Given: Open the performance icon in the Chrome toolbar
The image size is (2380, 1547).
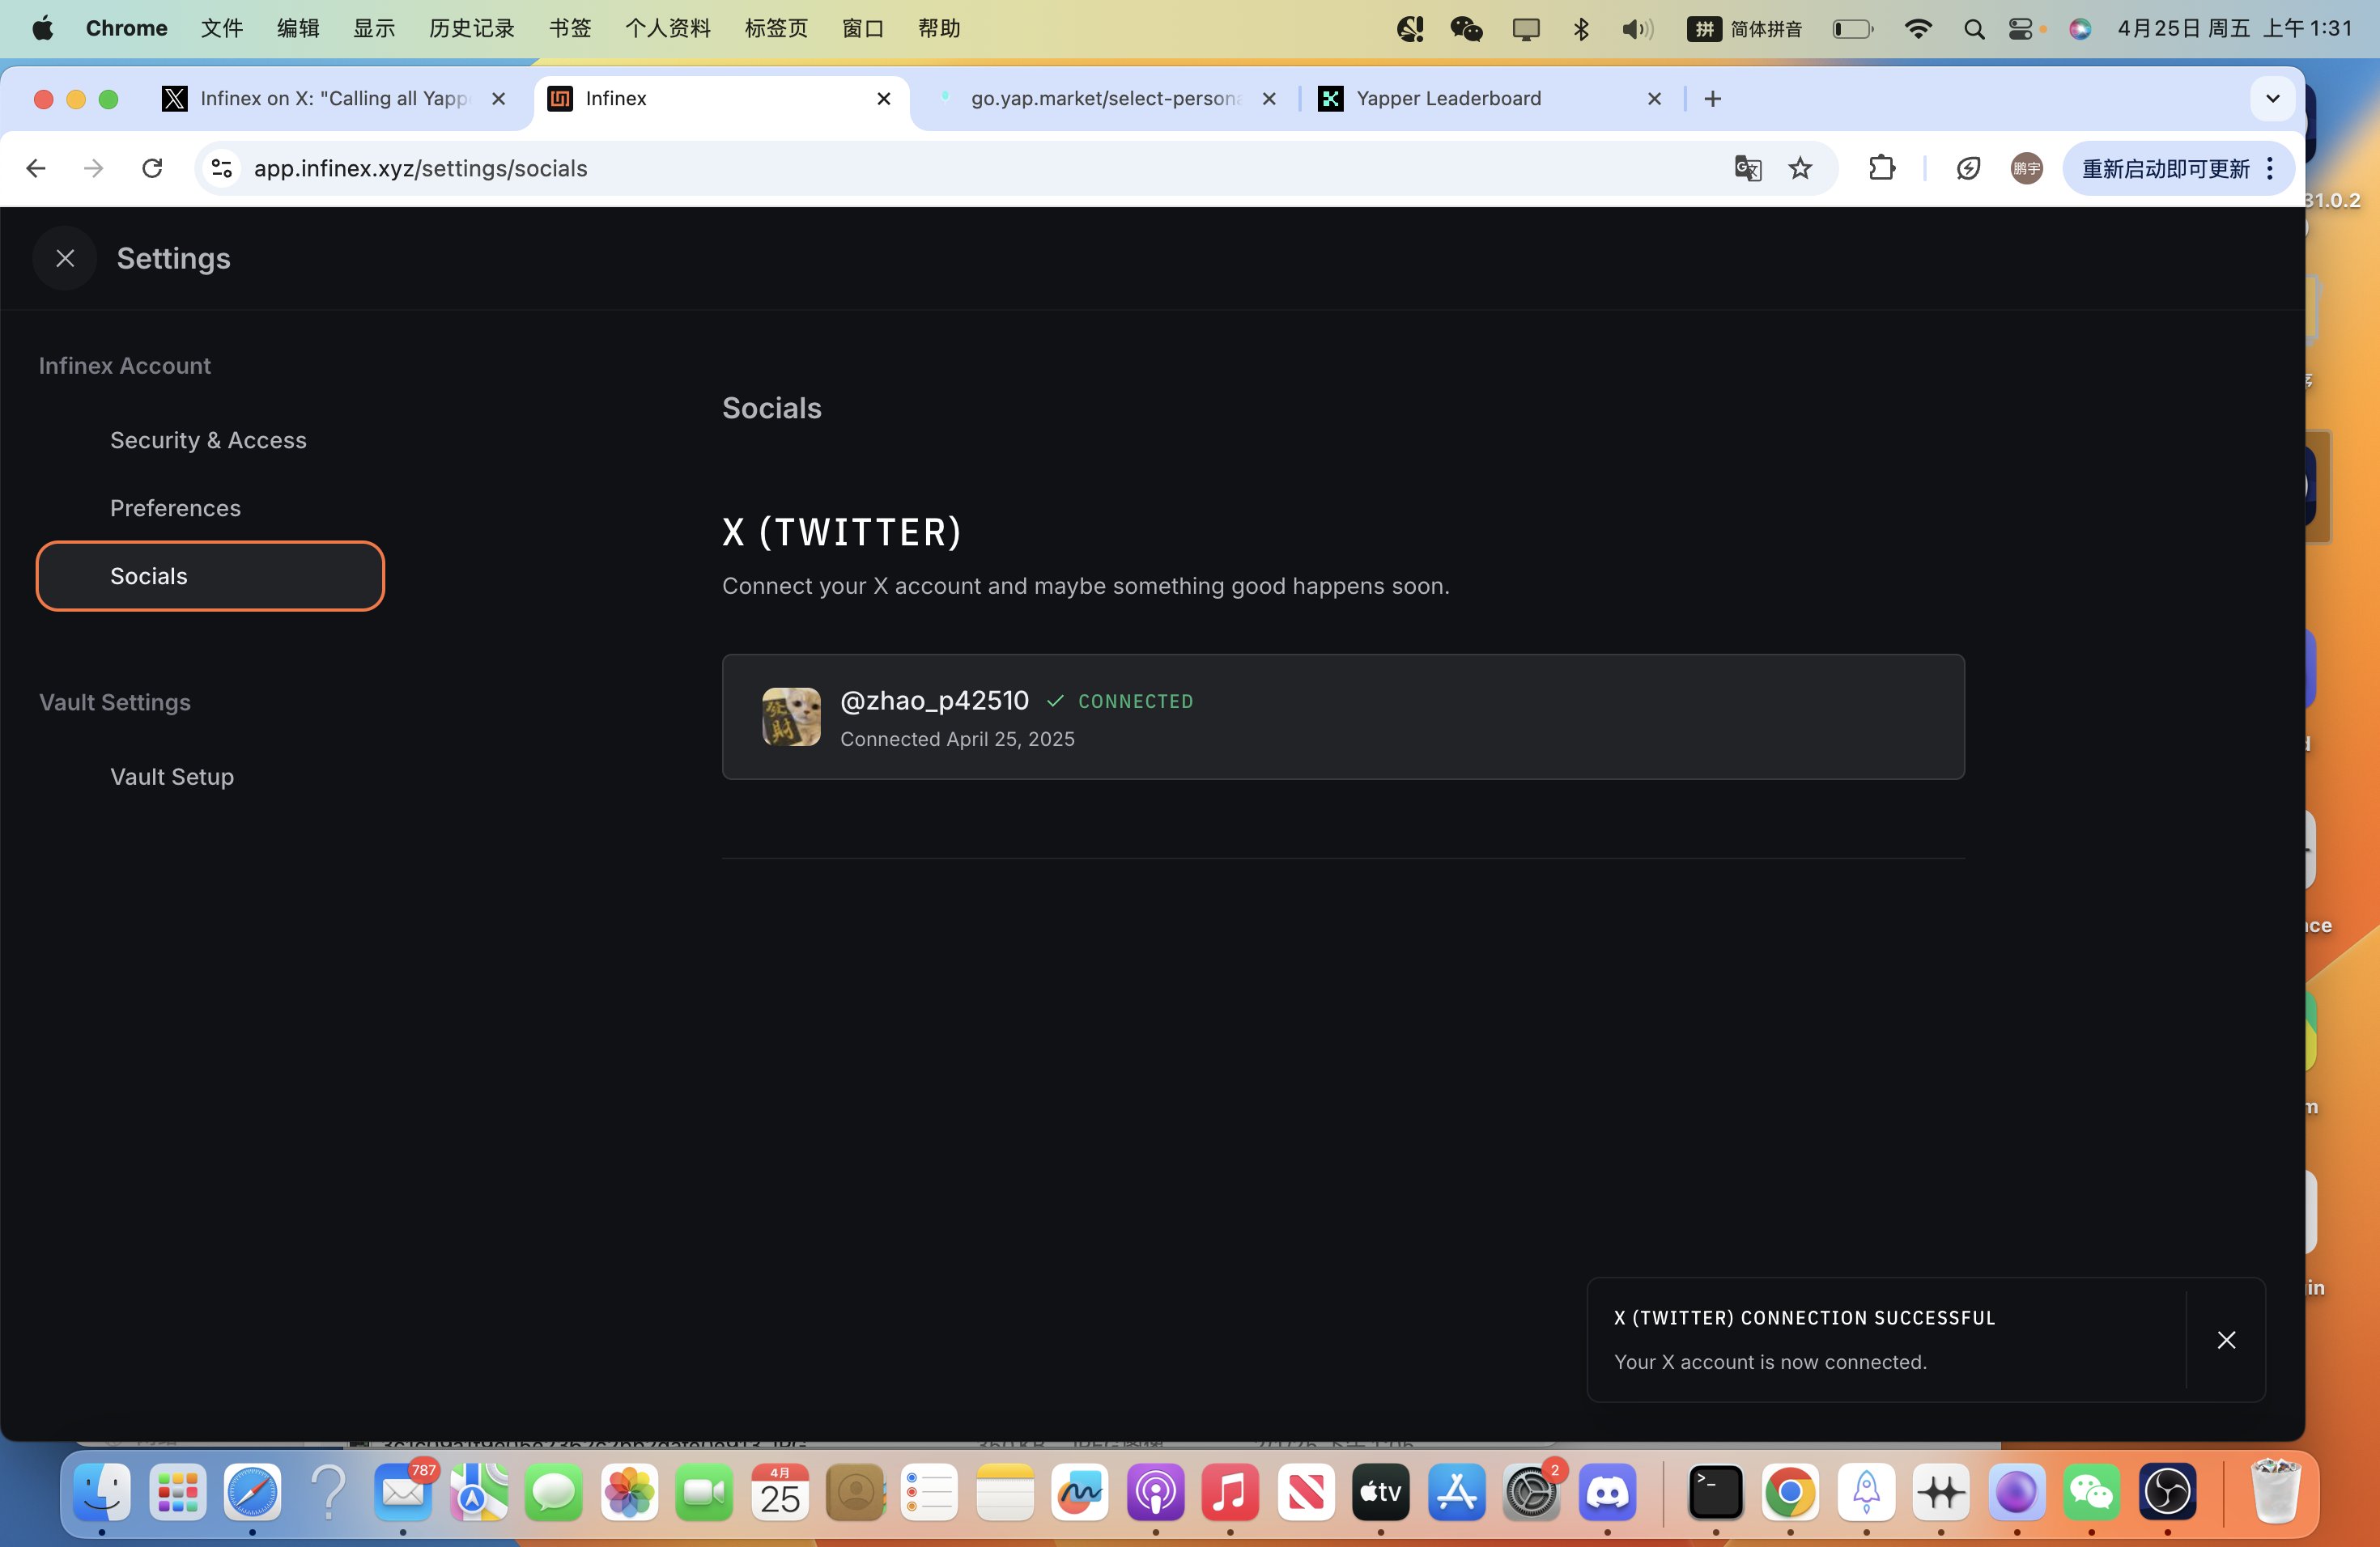Looking at the screenshot, I should click(x=1968, y=169).
